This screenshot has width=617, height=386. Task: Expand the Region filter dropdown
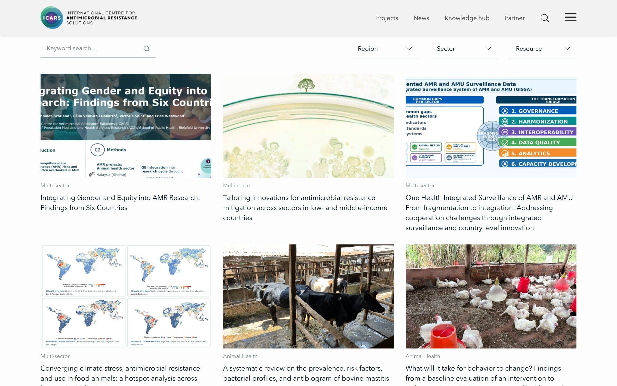point(385,49)
